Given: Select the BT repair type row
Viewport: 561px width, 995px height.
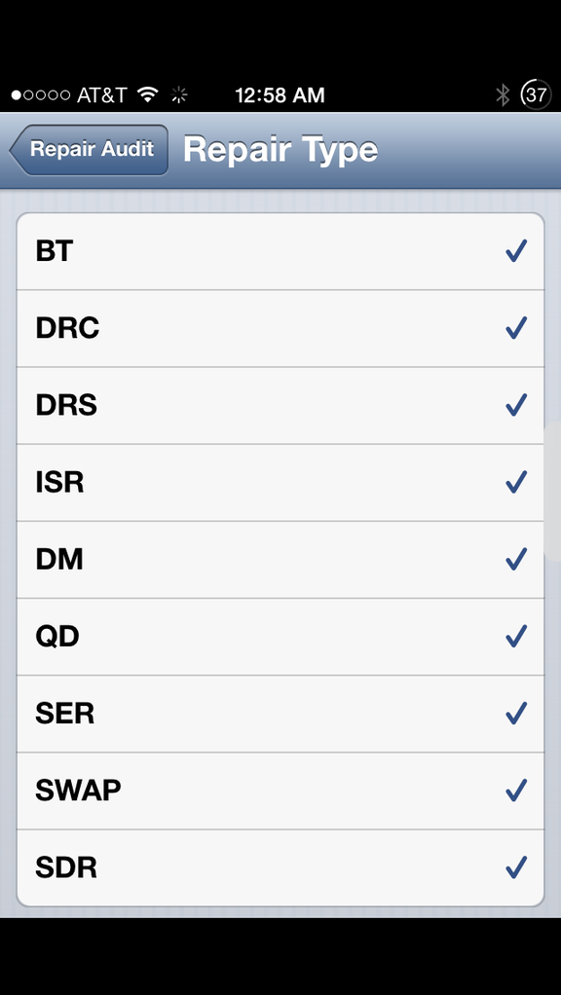Looking at the screenshot, I should pyautogui.click(x=280, y=251).
